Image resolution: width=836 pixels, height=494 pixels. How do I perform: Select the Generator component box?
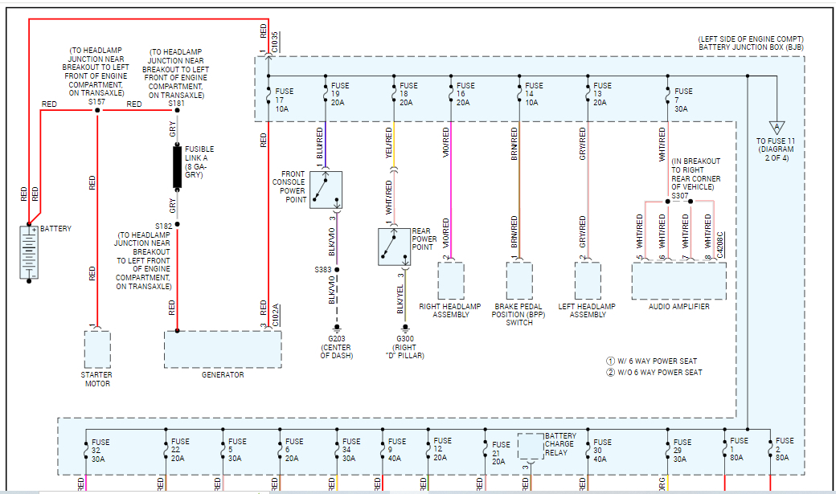click(223, 349)
